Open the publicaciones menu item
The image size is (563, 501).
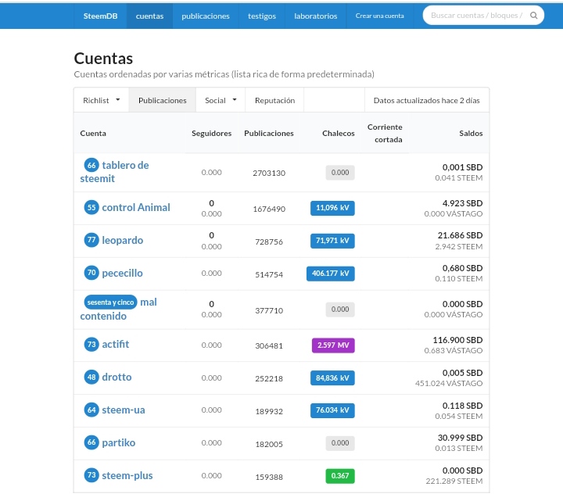click(x=206, y=16)
